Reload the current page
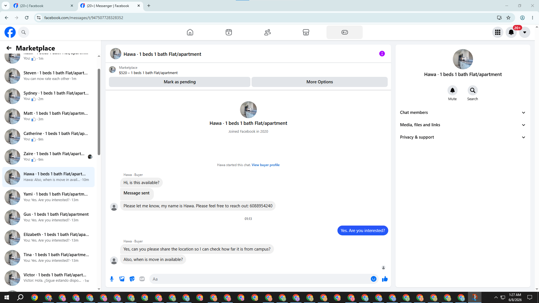Image resolution: width=539 pixels, height=303 pixels. pos(27,18)
